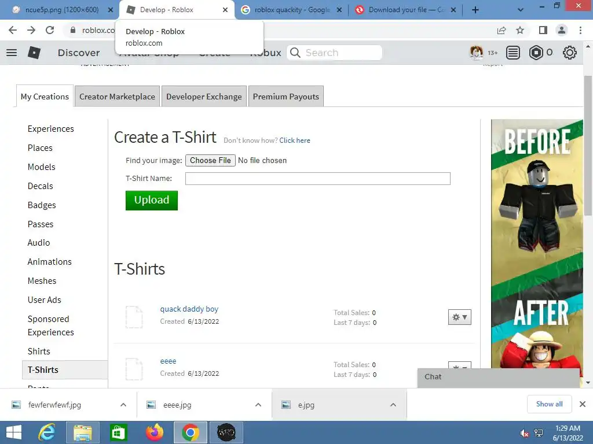Open the quack daddy boy t-shirt link
The height and width of the screenshot is (444, 593).
[x=189, y=309]
